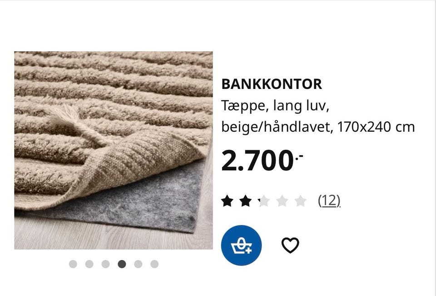The width and height of the screenshot is (436, 296).
Task: Jump to last image via sixth carousel dot
Action: click(154, 264)
